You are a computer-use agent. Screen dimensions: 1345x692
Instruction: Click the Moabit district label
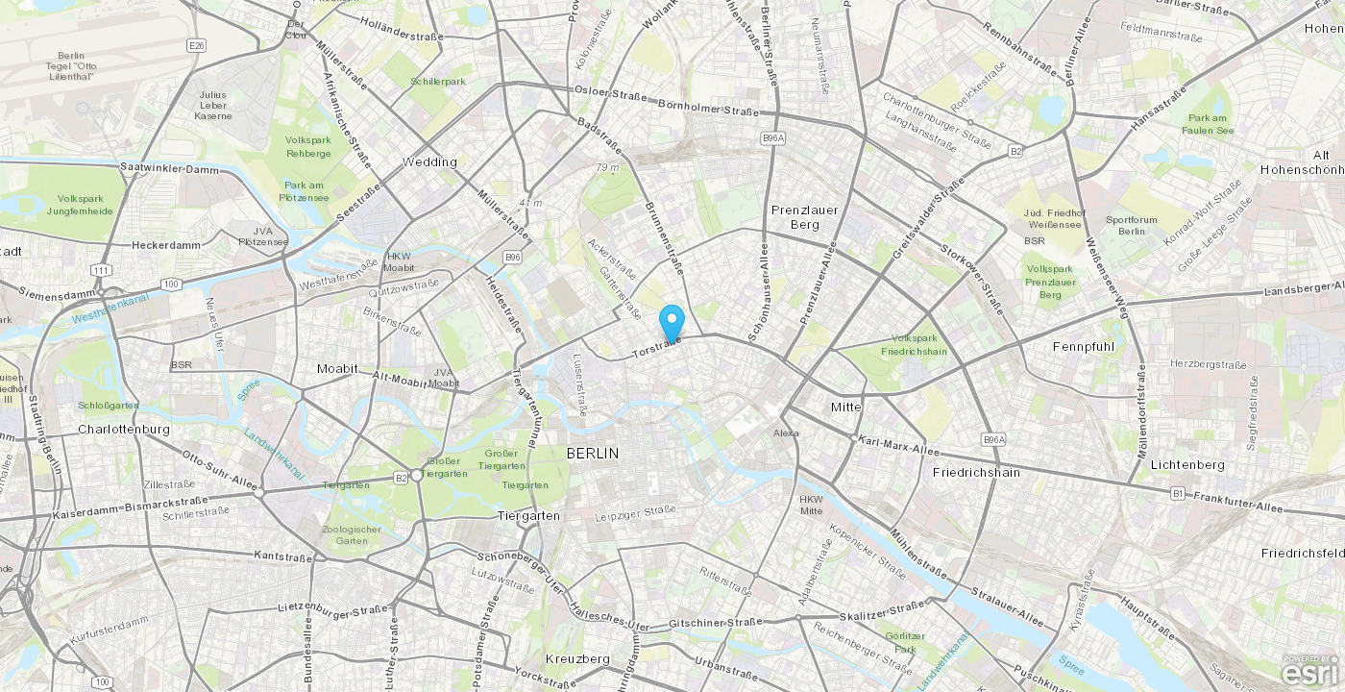[x=337, y=368]
